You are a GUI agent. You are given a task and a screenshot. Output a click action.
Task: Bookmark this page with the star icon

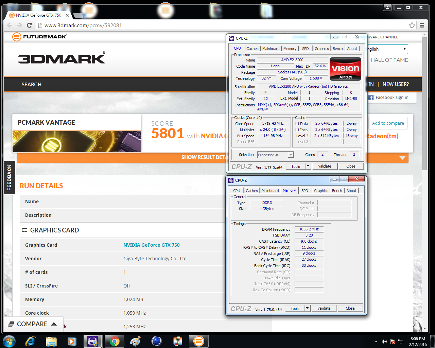pos(412,25)
